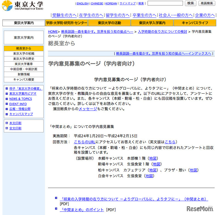Open the ENGLISH language link
The image size is (217, 215).
[83, 4]
